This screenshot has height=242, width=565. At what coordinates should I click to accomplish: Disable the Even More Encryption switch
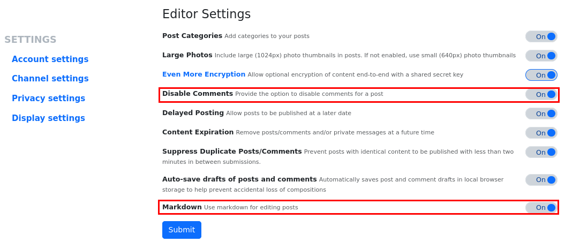(541, 75)
